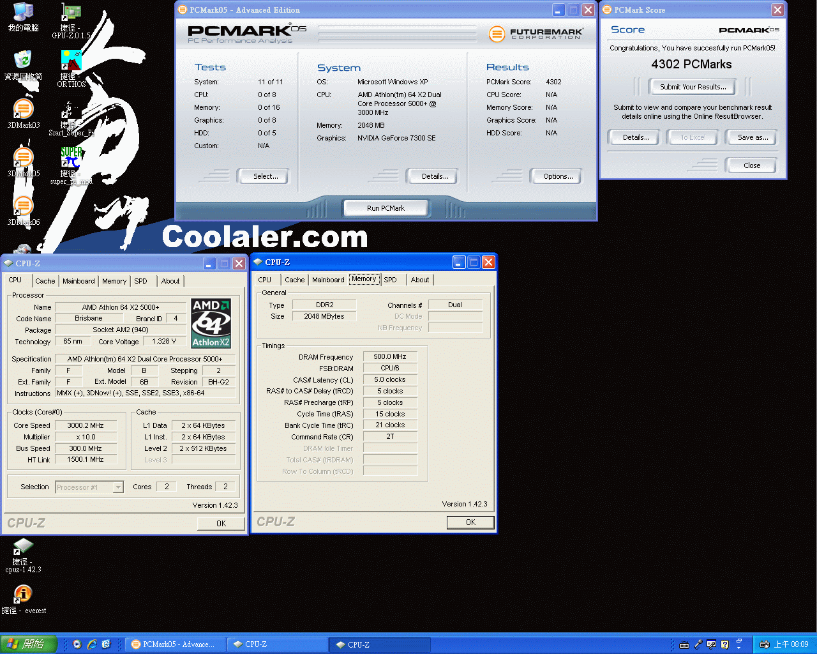
Task: Open the Start menu button
Action: coord(29,644)
